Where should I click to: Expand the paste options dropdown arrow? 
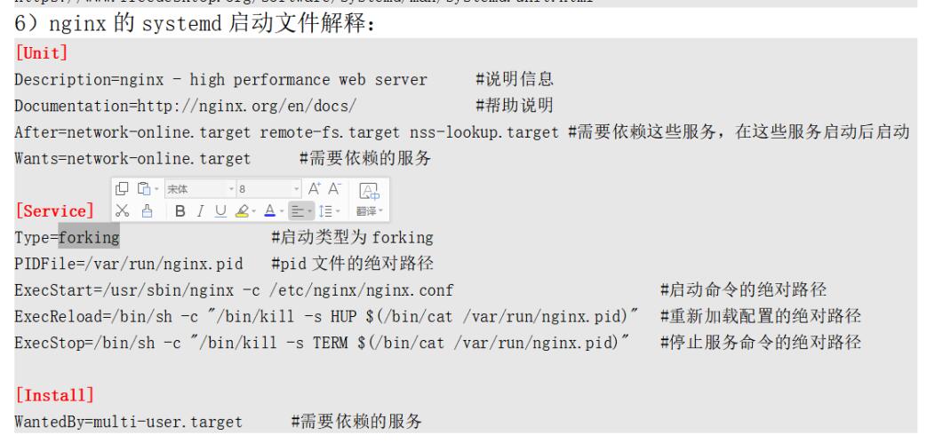[x=156, y=188]
